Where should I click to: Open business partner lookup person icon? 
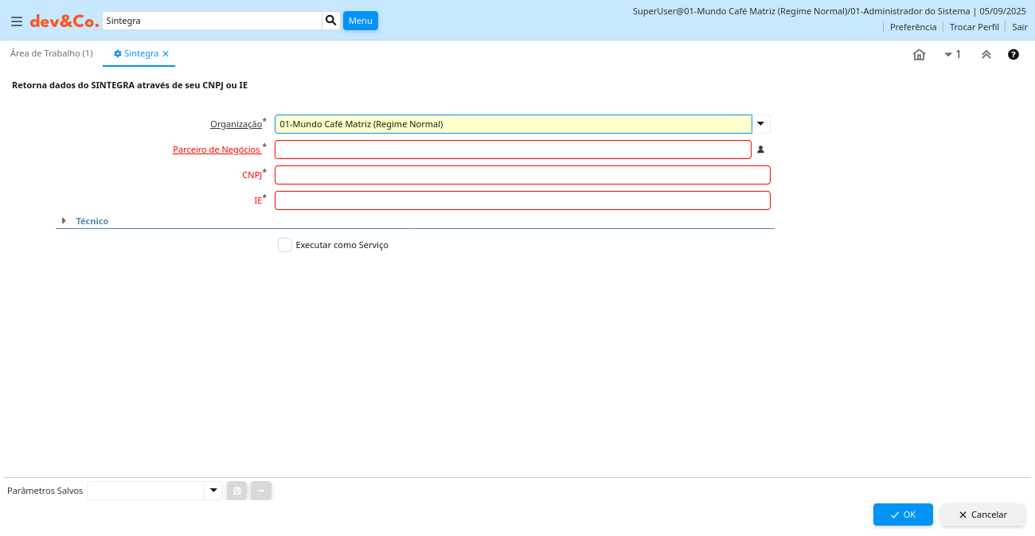pyautogui.click(x=760, y=150)
